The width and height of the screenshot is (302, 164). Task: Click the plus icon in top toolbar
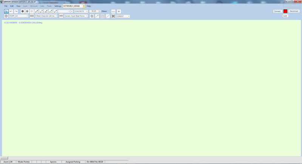(119, 11)
